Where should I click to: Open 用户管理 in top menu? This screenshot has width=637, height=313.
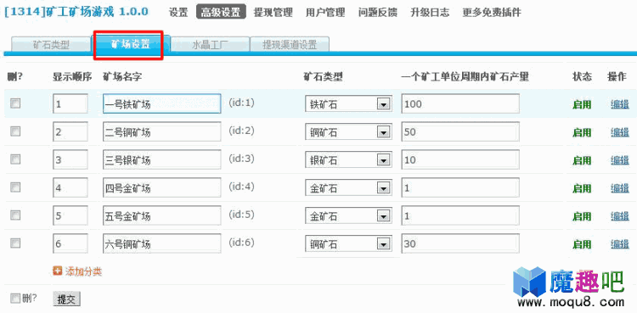tap(325, 13)
